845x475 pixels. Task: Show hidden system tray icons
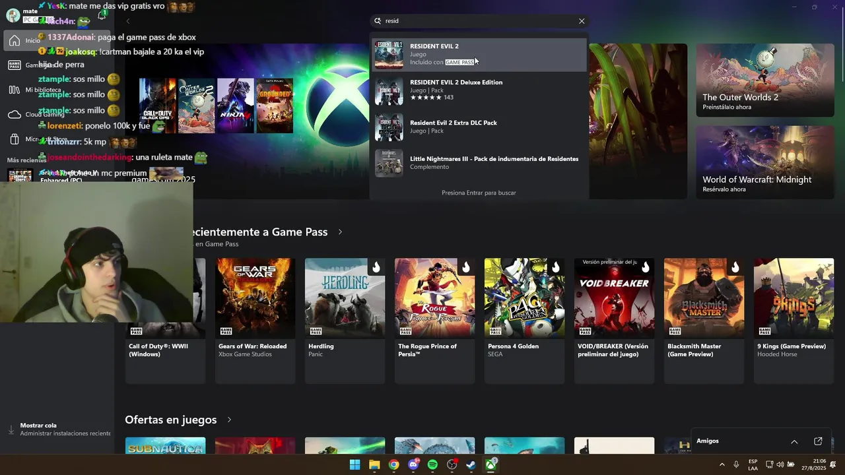[722, 464]
